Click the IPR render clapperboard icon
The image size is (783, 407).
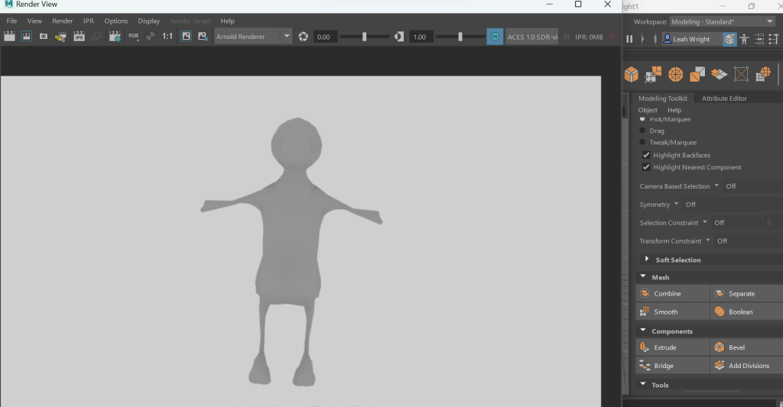pos(79,37)
